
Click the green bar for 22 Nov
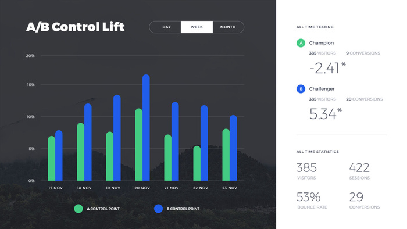pyautogui.click(x=197, y=163)
